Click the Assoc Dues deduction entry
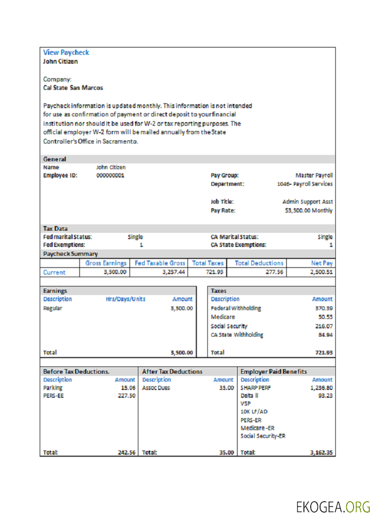The width and height of the screenshot is (376, 522). 156,388
